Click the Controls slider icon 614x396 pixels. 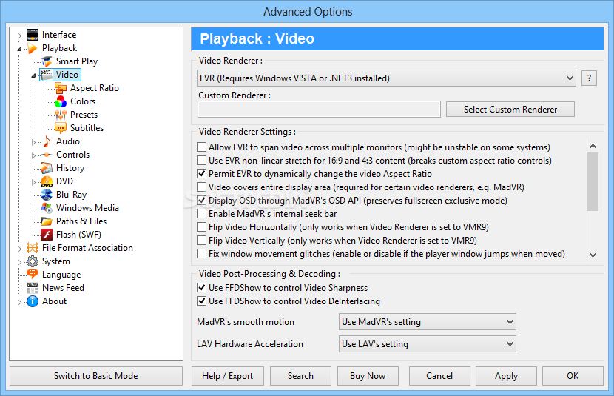(x=47, y=155)
